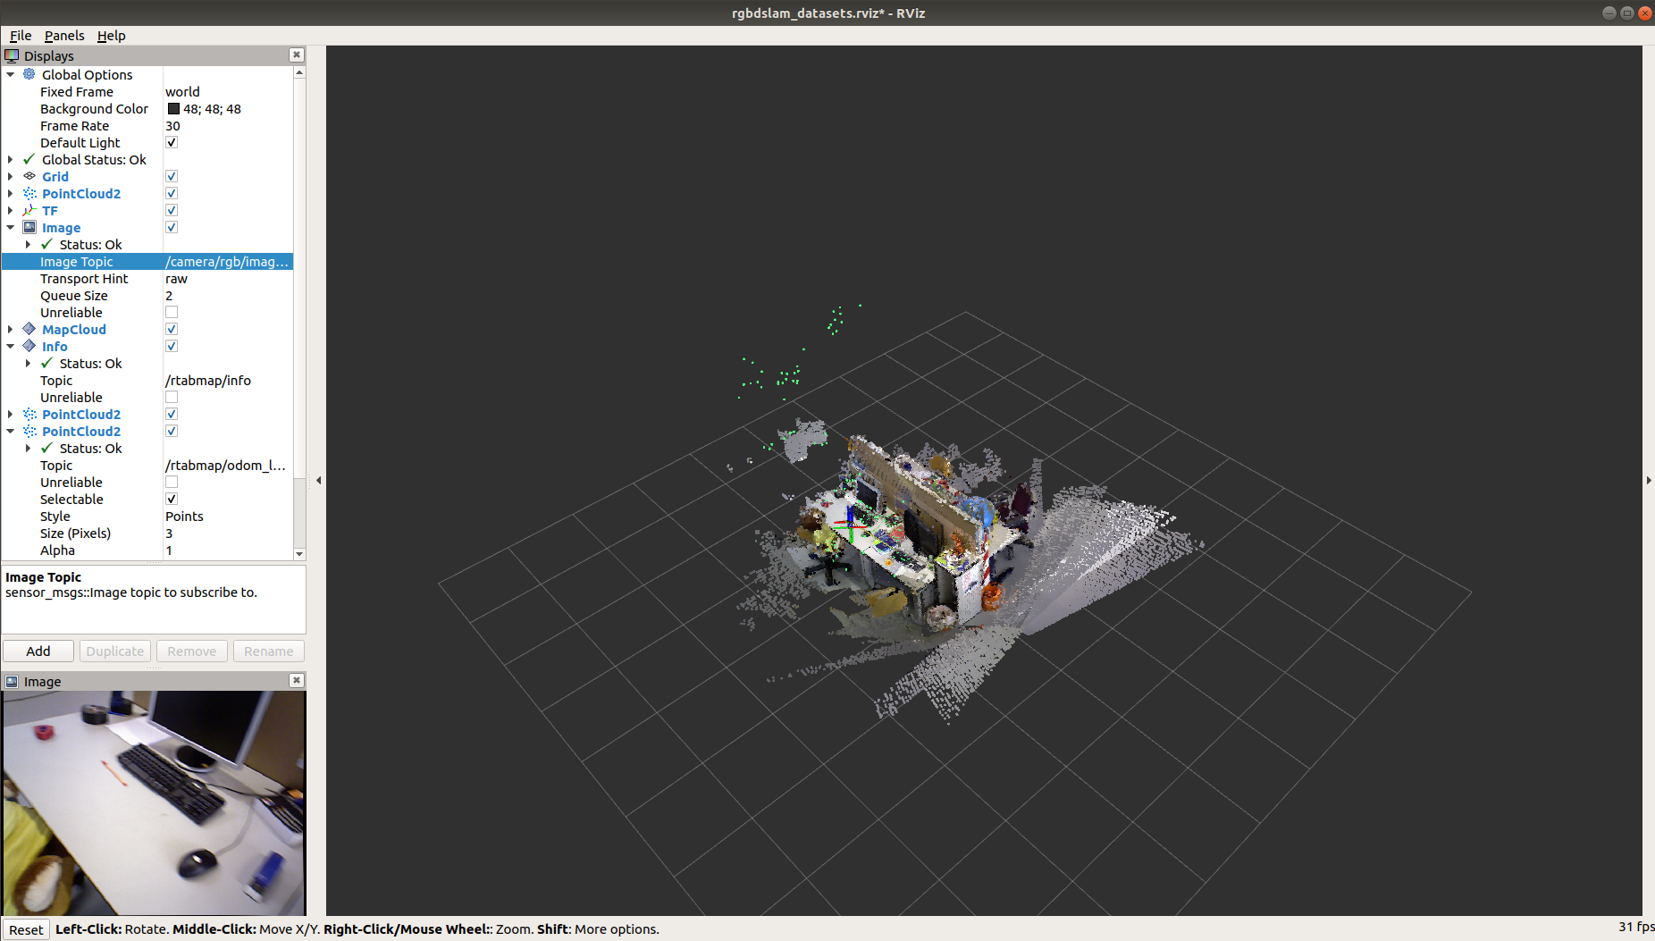Expand the Status: Ok under Image

[x=28, y=244]
